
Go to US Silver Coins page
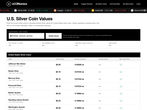coord(101,4)
